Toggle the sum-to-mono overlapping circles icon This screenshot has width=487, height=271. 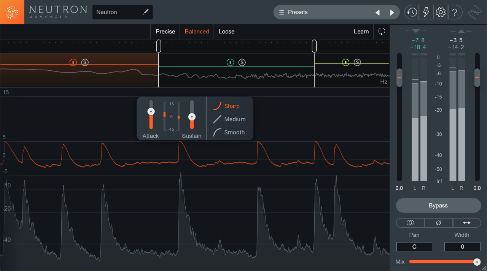pyautogui.click(x=410, y=223)
